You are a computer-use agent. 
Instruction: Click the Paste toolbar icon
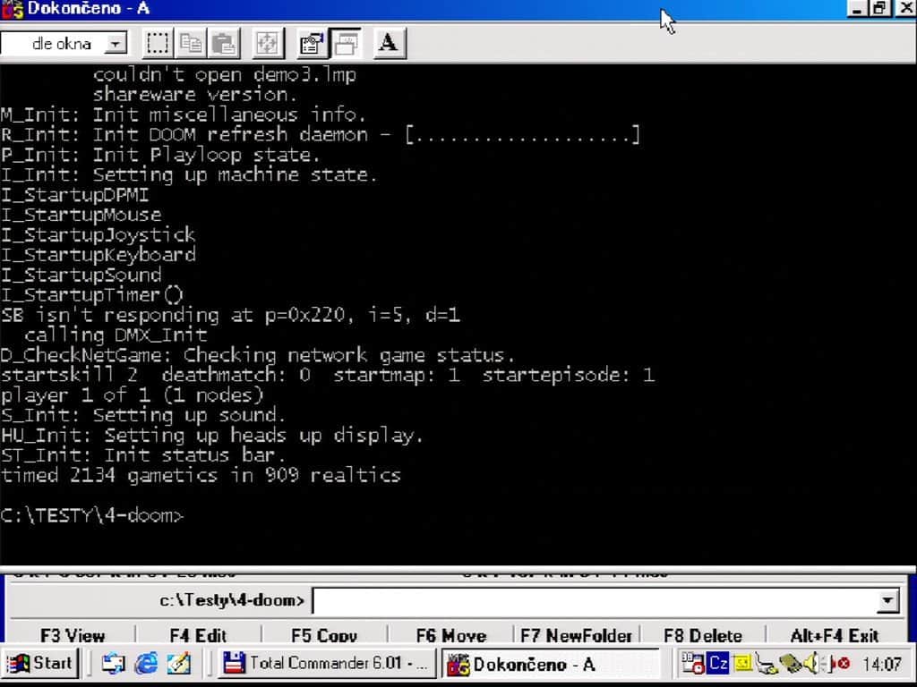click(x=224, y=43)
